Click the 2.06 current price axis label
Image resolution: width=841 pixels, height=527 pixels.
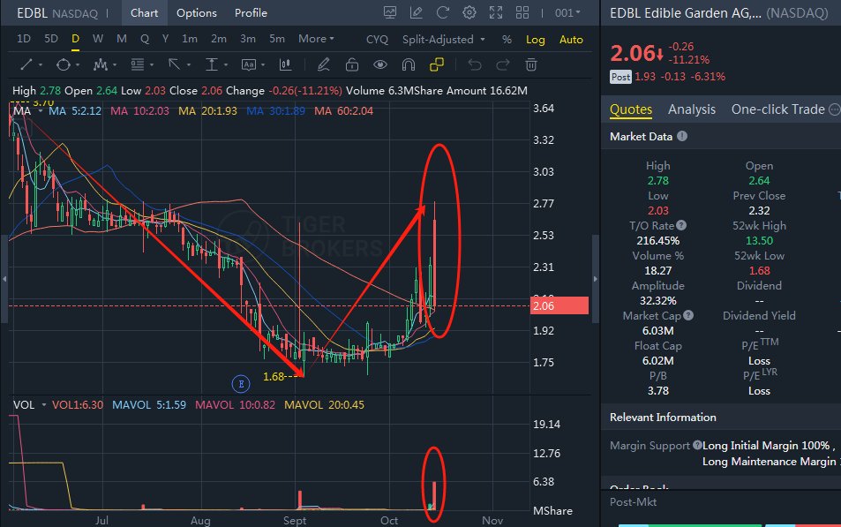pos(559,306)
